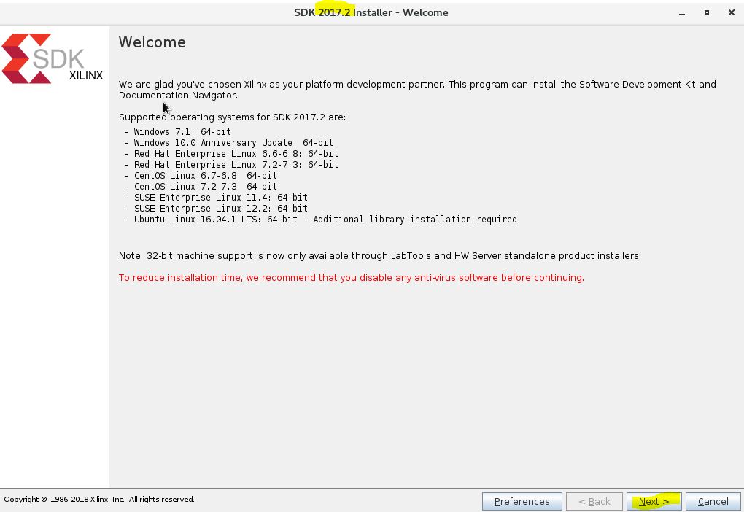Click the note about 32-bit machine support
Image resolution: width=744 pixels, height=512 pixels.
click(x=379, y=255)
